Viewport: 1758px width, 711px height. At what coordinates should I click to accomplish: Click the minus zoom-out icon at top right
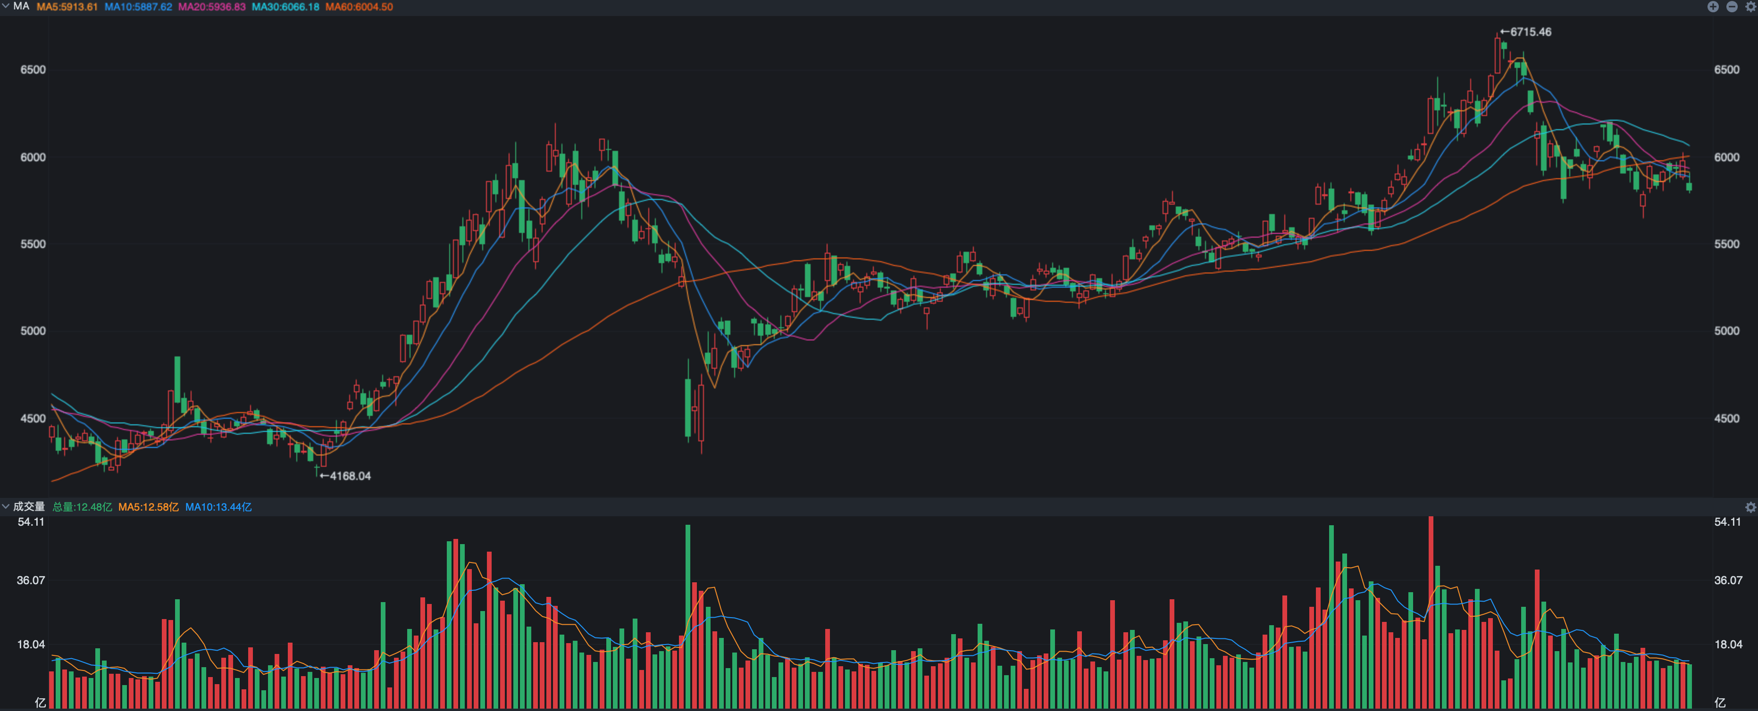click(x=1732, y=7)
